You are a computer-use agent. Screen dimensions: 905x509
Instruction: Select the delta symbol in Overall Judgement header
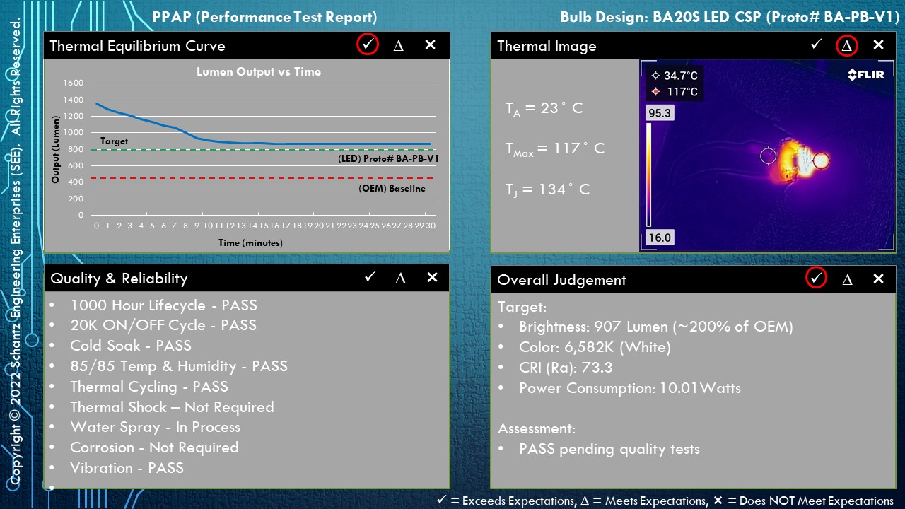pos(847,279)
